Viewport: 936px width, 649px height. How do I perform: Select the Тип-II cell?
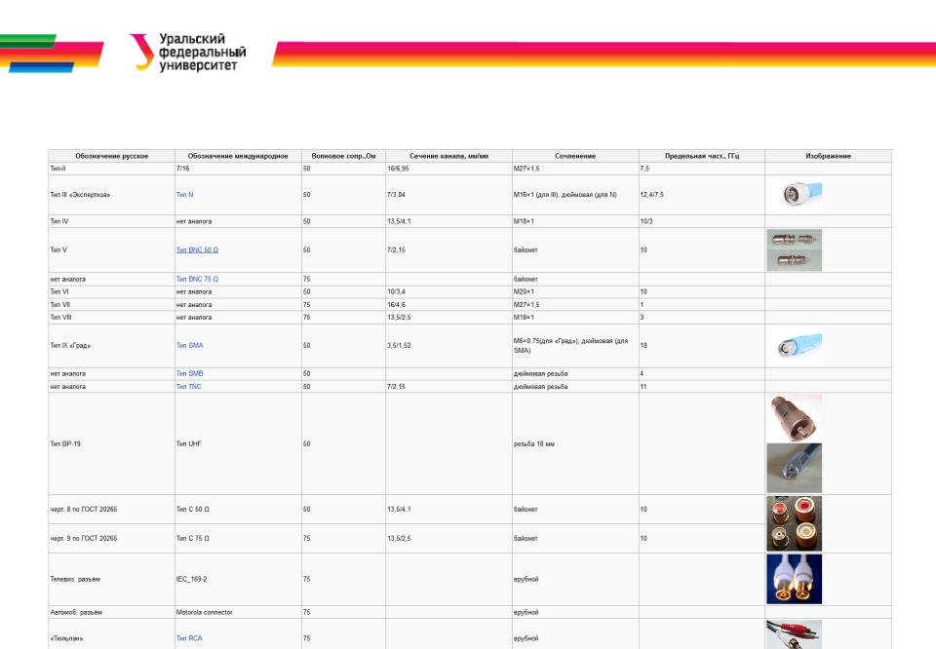[x=111, y=169]
